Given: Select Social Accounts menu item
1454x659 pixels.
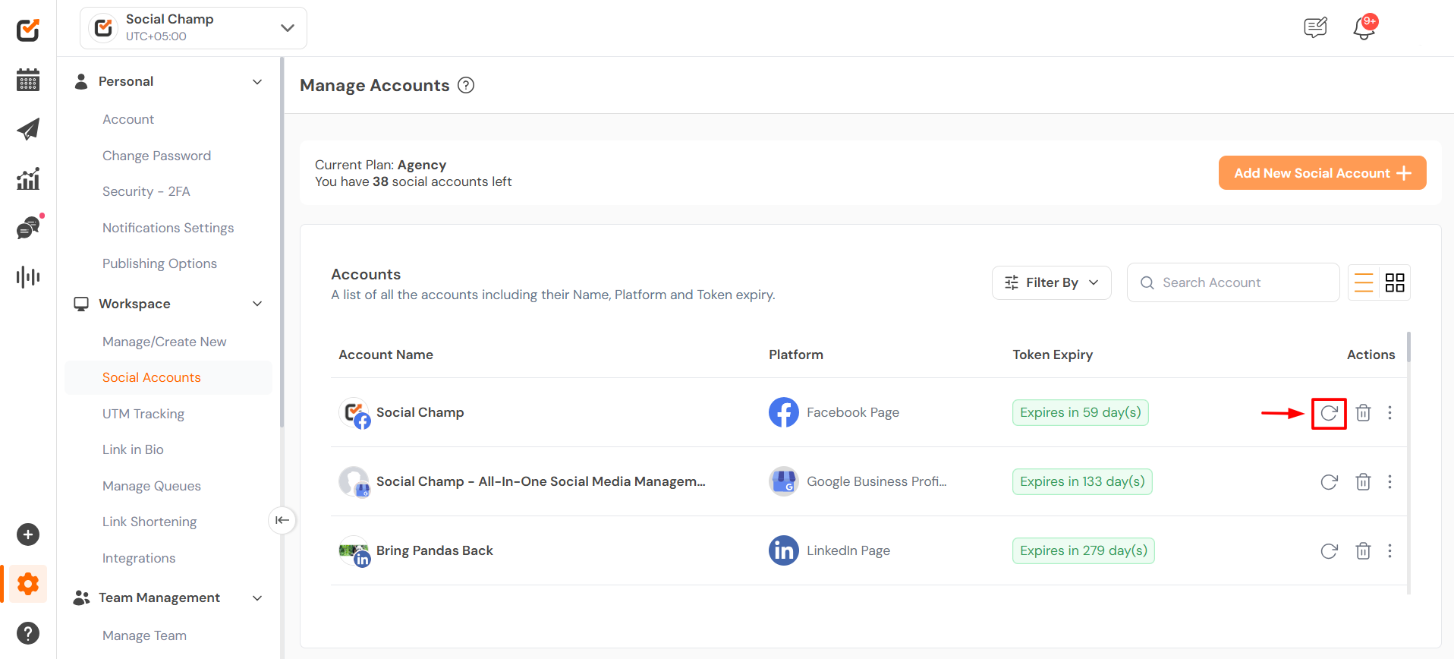Looking at the screenshot, I should pos(168,377).
